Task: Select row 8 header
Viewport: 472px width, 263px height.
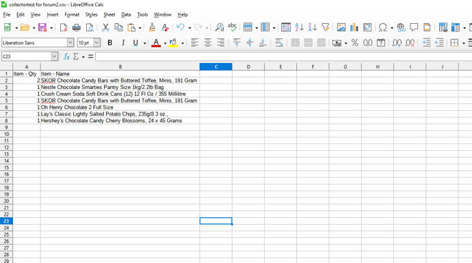Action: pyautogui.click(x=6, y=120)
